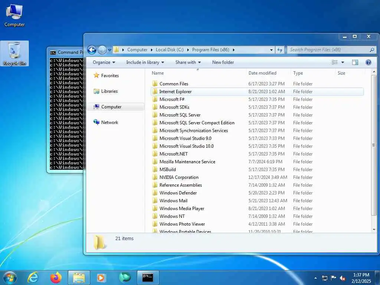
Task: Click the Computer breadcrumb in the address bar
Action: pos(137,50)
